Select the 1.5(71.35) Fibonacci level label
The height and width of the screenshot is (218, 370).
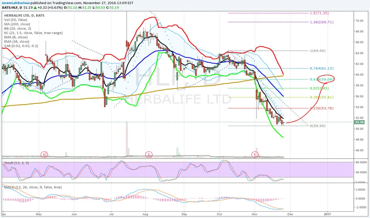[319, 13]
